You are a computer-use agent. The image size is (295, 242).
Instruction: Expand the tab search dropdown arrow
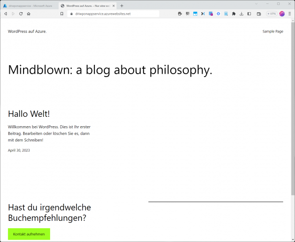click(x=256, y=4)
